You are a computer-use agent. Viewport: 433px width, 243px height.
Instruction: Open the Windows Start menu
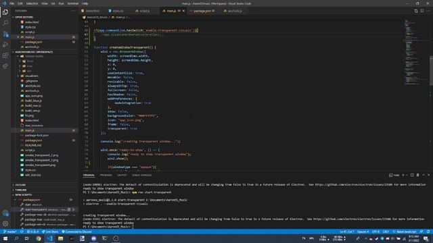click(5, 238)
